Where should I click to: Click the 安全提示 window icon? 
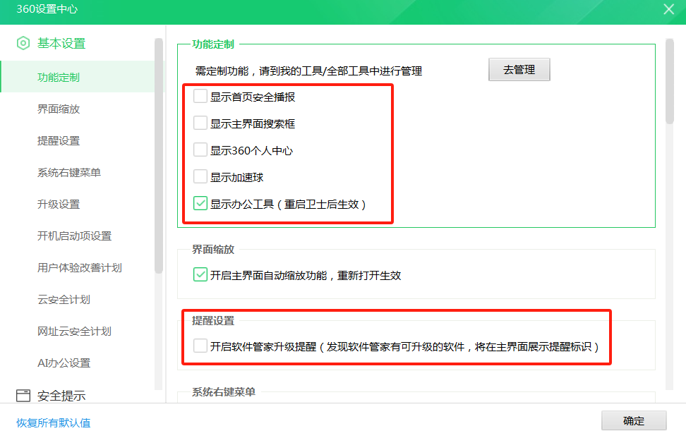tap(23, 396)
